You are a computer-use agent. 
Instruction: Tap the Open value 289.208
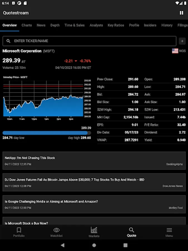coord(180,79)
